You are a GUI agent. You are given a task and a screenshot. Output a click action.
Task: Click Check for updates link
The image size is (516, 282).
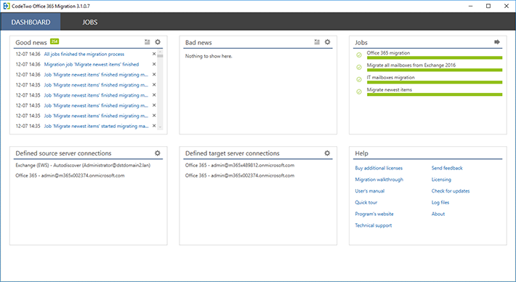pyautogui.click(x=451, y=191)
